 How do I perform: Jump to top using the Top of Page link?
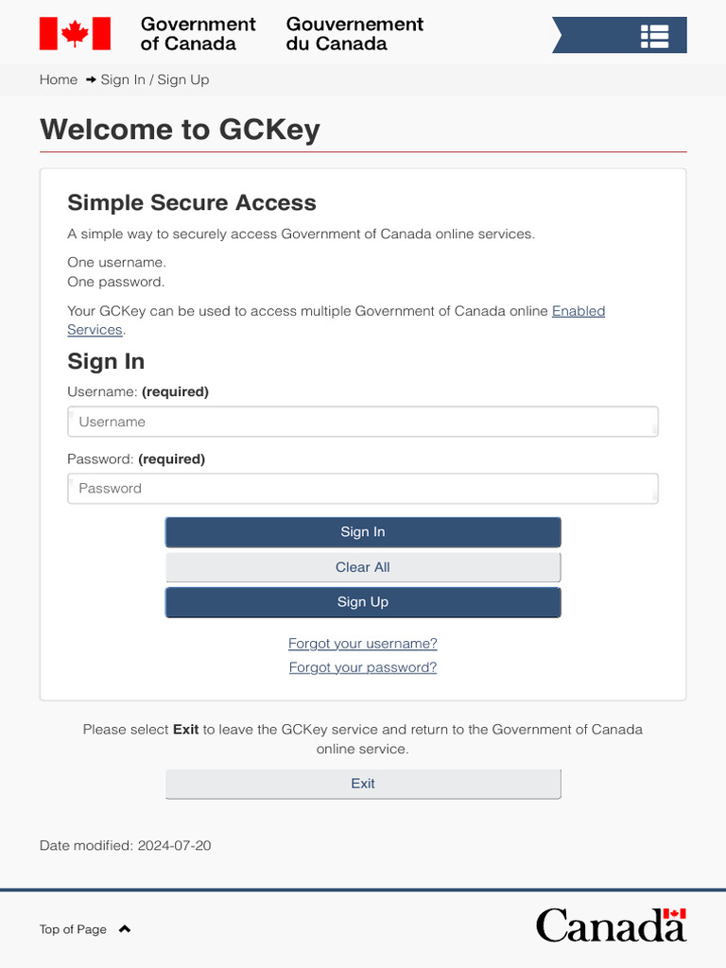click(x=73, y=929)
